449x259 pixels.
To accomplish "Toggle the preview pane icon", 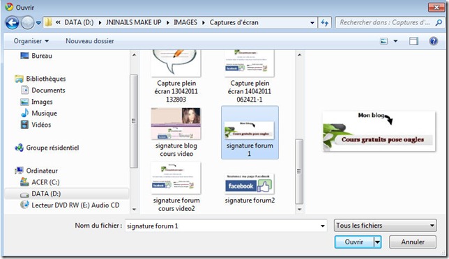I will tap(413, 41).
